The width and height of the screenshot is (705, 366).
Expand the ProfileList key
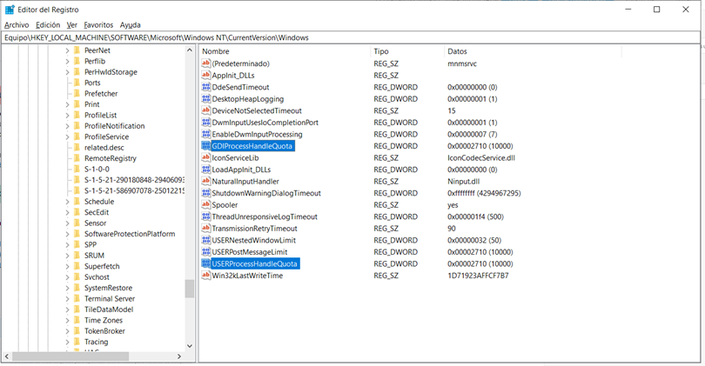tap(67, 115)
